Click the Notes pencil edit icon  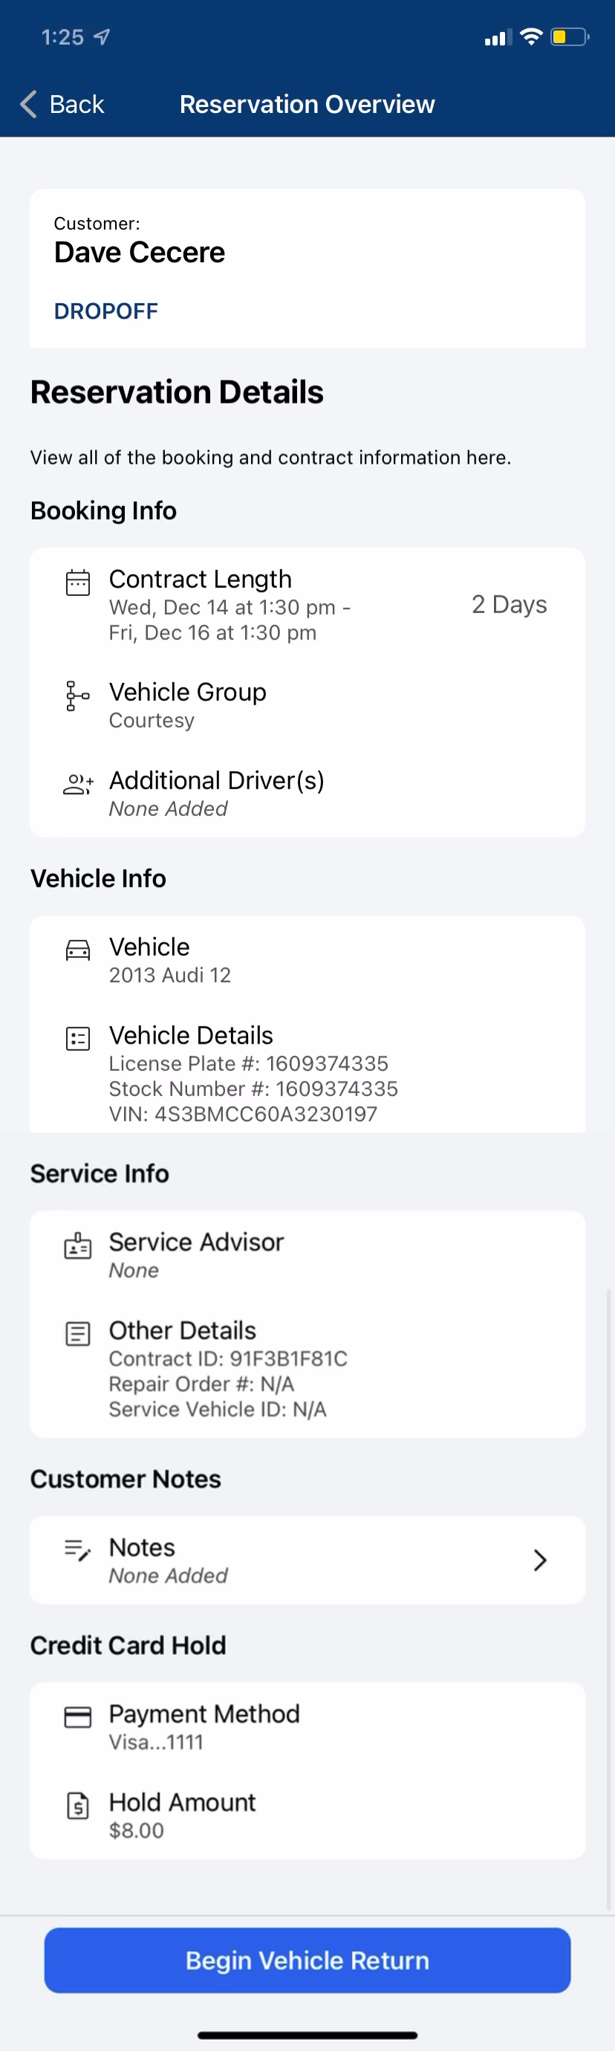point(77,1549)
